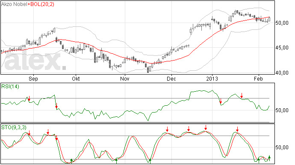The width and height of the screenshot is (295, 165).
Task: Click the RSI(14) panel label
Action: (x=10, y=87)
